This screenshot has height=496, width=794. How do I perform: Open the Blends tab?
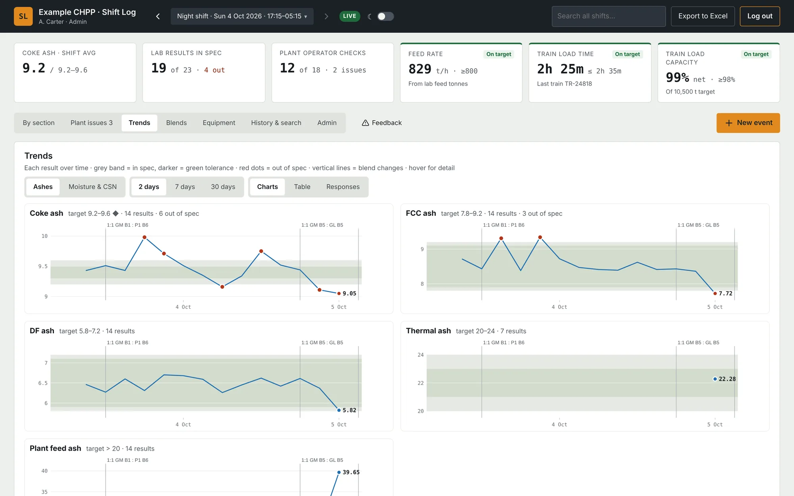[x=176, y=123]
